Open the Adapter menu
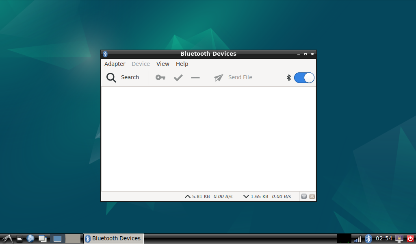The width and height of the screenshot is (416, 244). pos(115,64)
